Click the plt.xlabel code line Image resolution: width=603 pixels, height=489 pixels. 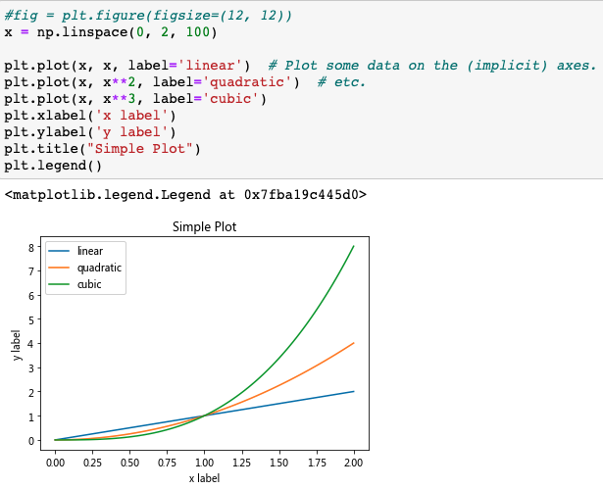(90, 115)
